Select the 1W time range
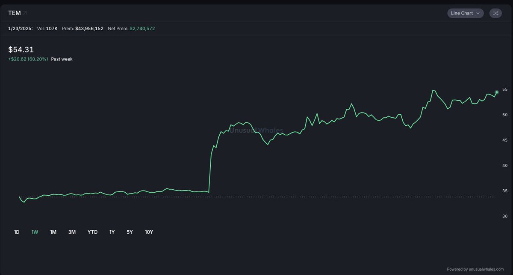 [x=35, y=232]
